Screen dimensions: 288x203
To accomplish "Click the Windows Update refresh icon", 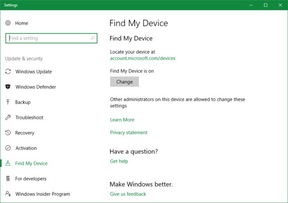I will tap(8, 72).
